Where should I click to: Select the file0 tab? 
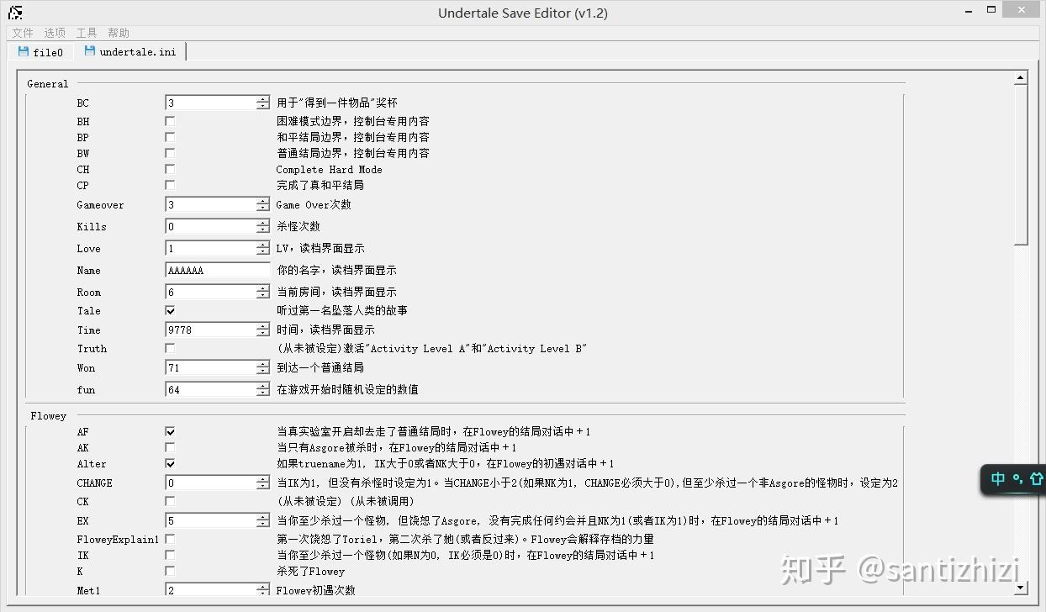(x=40, y=51)
